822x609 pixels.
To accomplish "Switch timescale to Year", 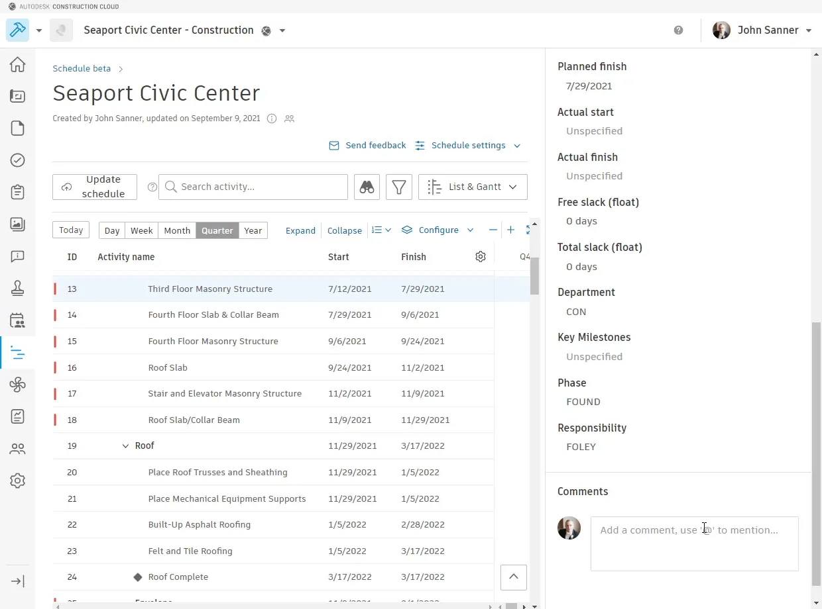I will pos(253,230).
